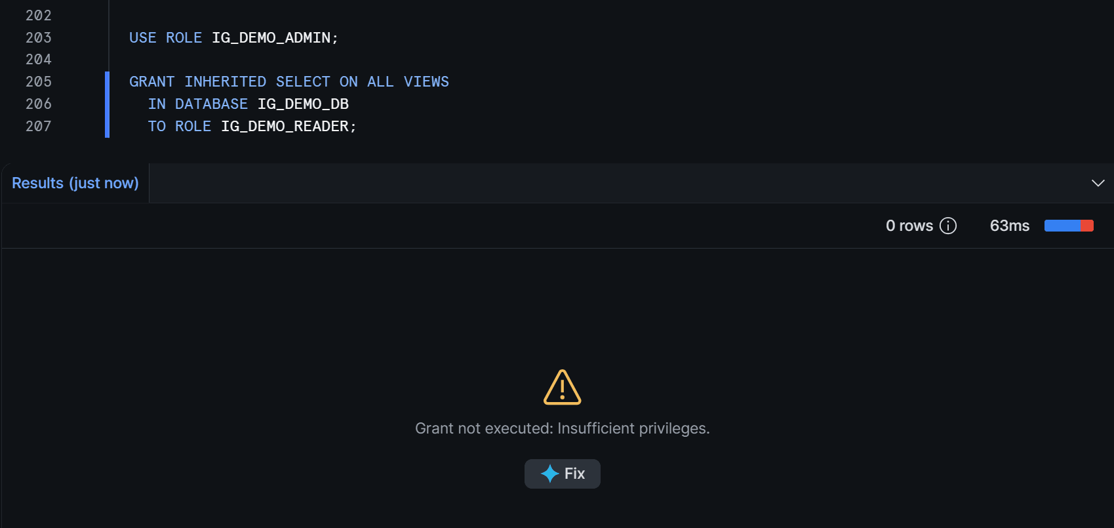Place cursor on USE ROLE IG_DEMO_ADMIN line
Viewport: 1114px width, 528px height.
coord(233,38)
